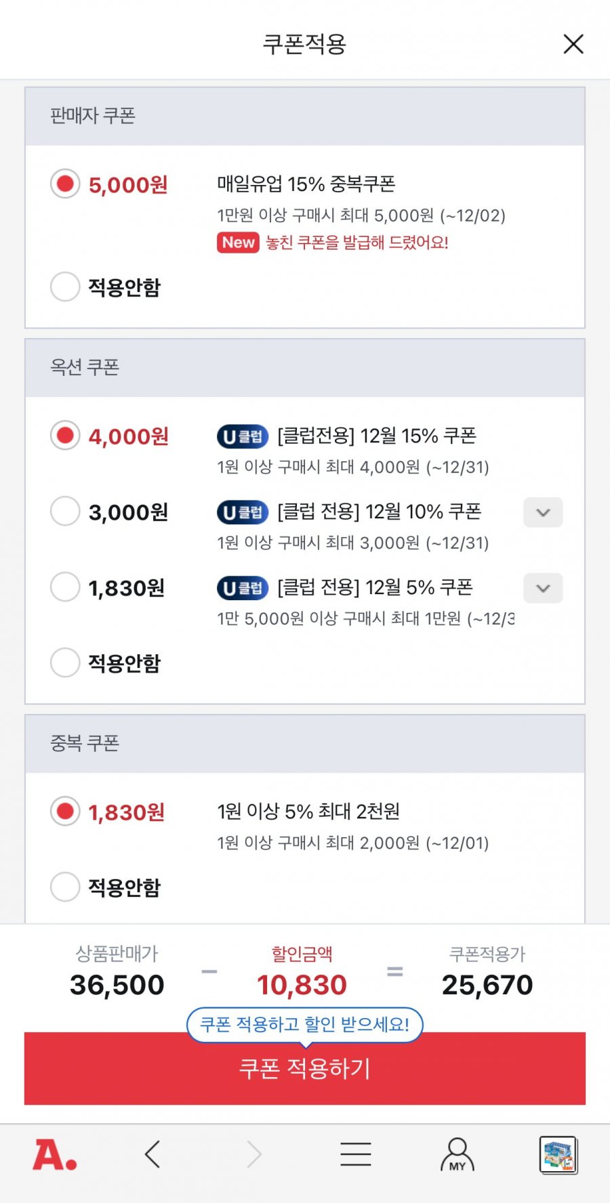Image resolution: width=610 pixels, height=1203 pixels.
Task: Open the recently viewed product thumbnail
Action: (558, 1155)
